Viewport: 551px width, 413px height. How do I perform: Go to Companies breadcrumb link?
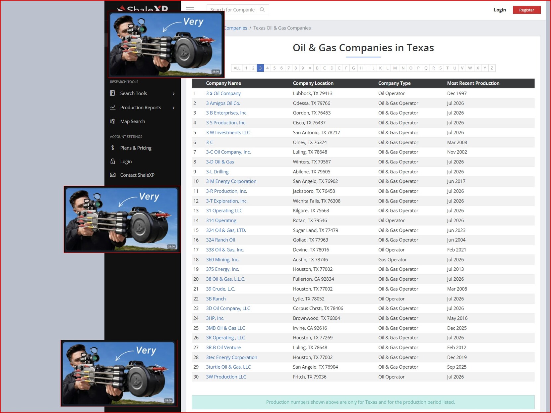[x=235, y=28]
